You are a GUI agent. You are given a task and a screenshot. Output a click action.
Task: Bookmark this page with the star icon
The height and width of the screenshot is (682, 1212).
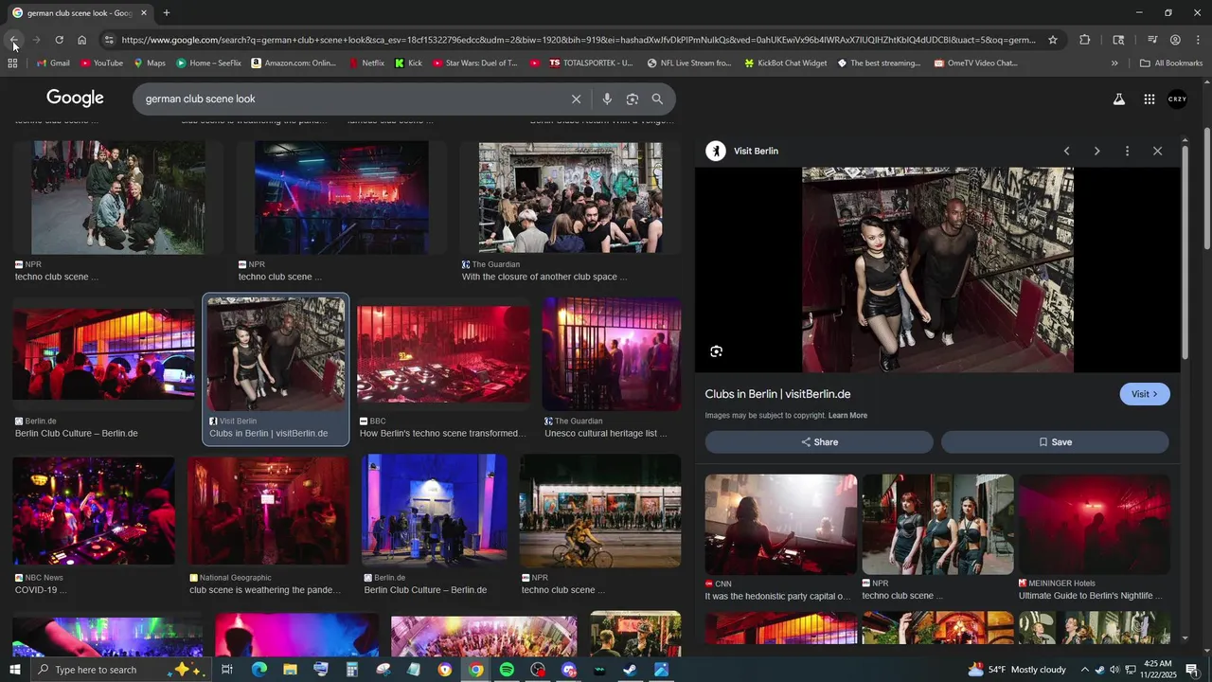pyautogui.click(x=1052, y=40)
